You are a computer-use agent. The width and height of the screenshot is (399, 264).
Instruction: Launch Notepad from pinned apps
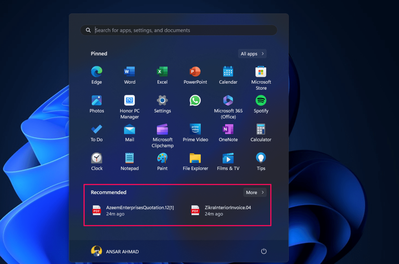(129, 158)
